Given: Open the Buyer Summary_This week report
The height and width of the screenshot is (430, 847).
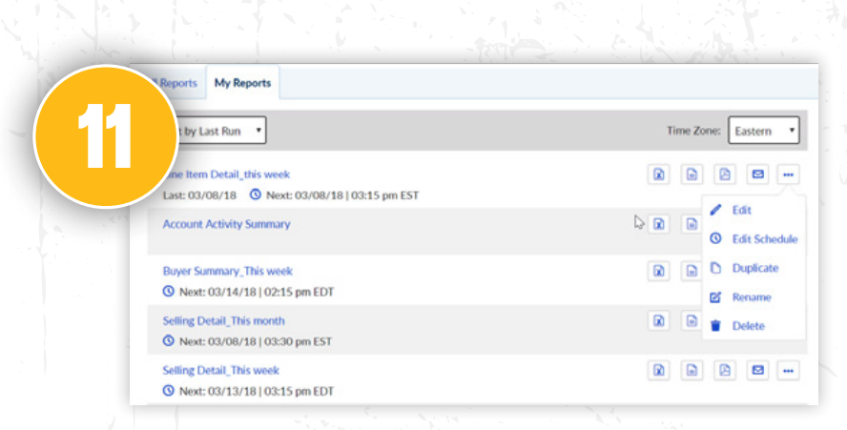Looking at the screenshot, I should 227,272.
